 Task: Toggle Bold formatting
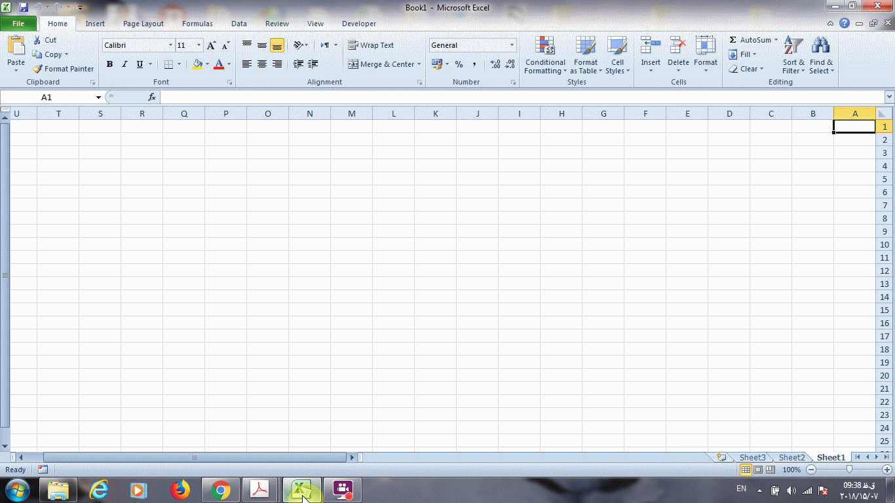pos(109,64)
